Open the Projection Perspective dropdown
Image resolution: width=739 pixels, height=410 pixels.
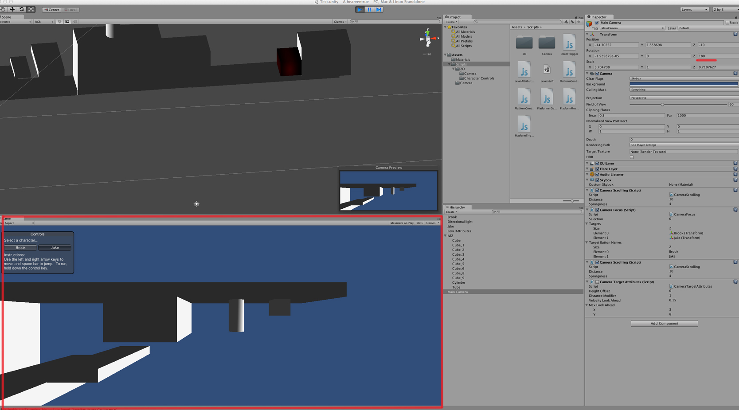[x=684, y=98]
